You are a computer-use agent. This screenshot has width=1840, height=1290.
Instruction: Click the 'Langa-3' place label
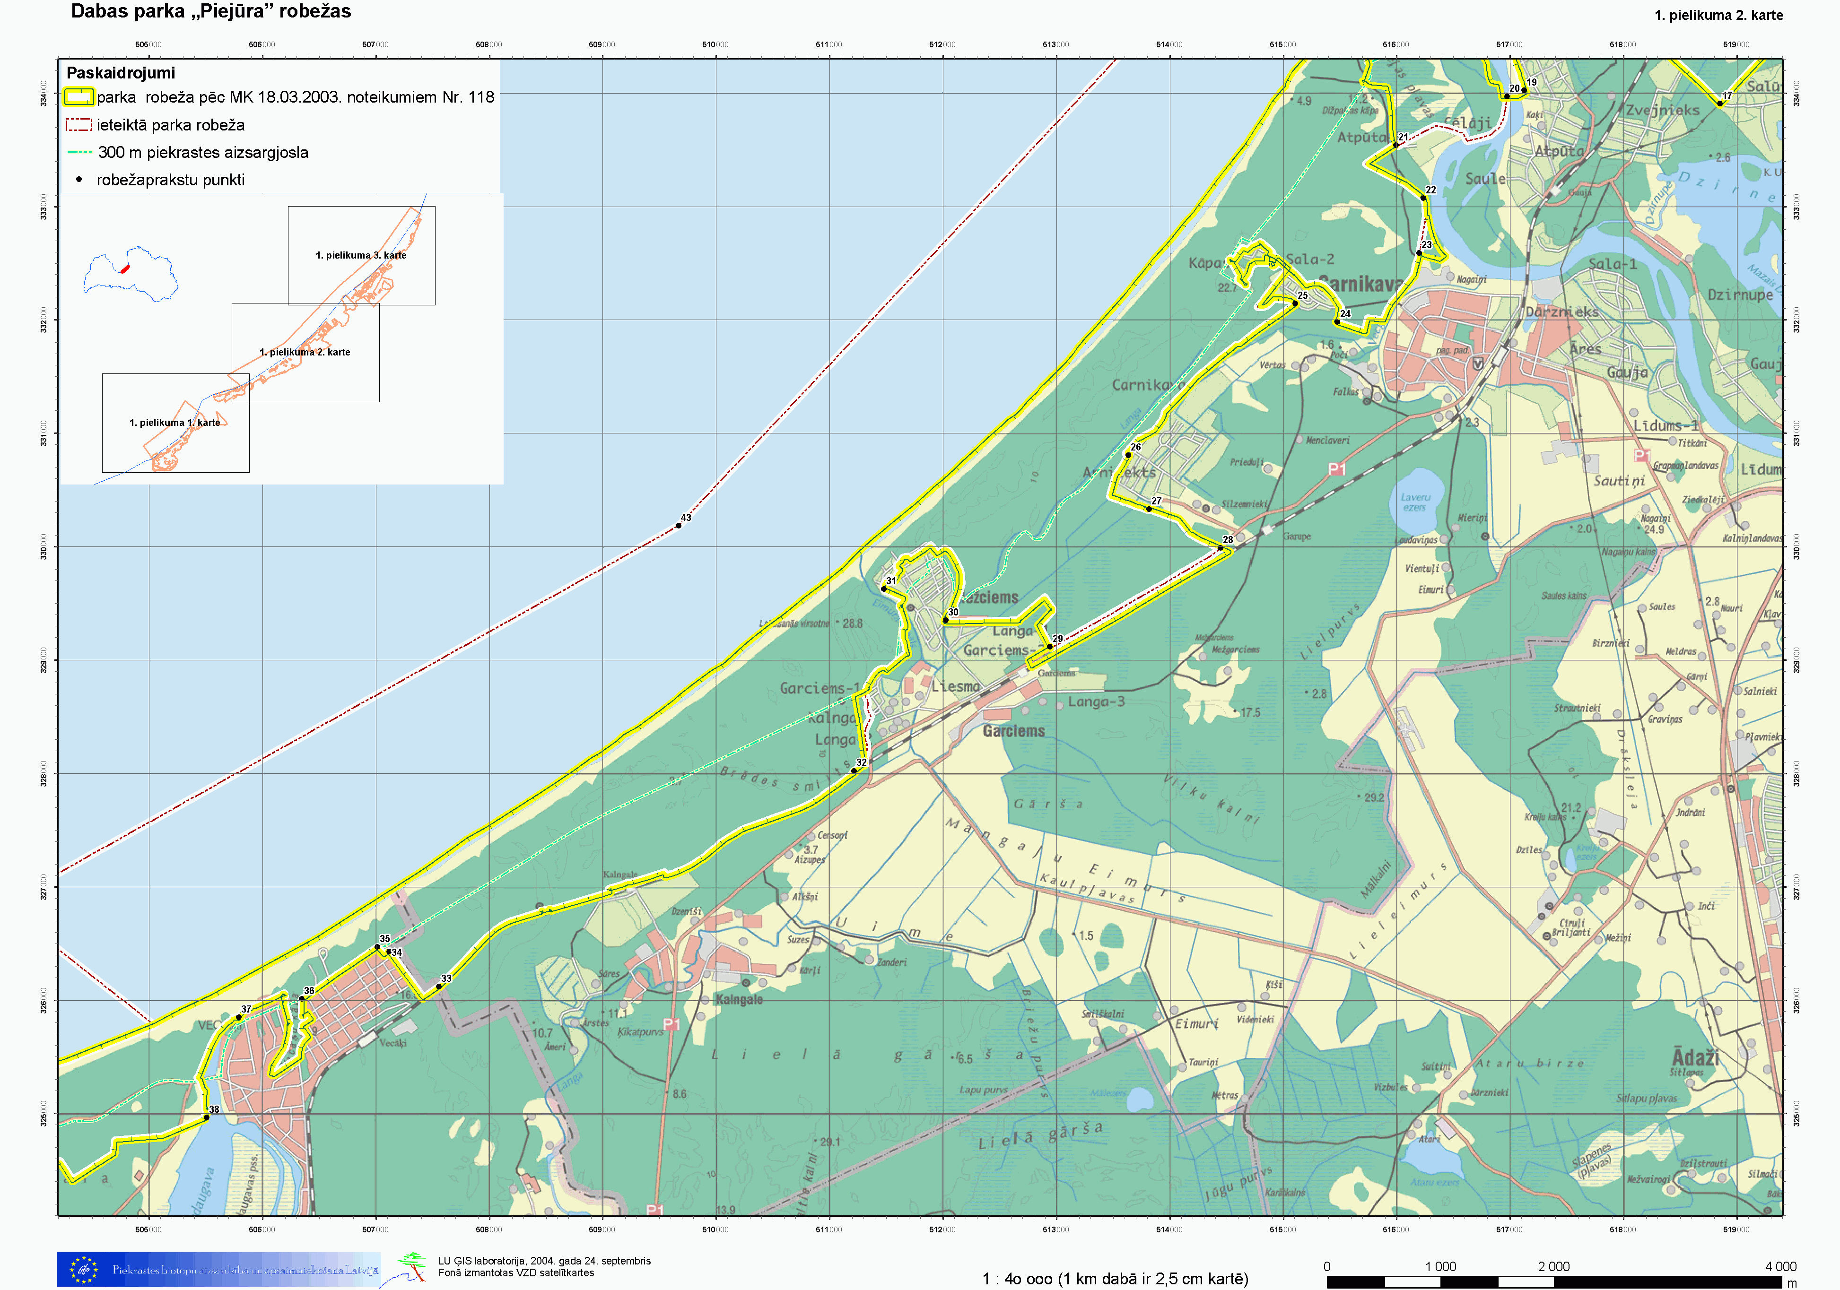pos(1096,702)
